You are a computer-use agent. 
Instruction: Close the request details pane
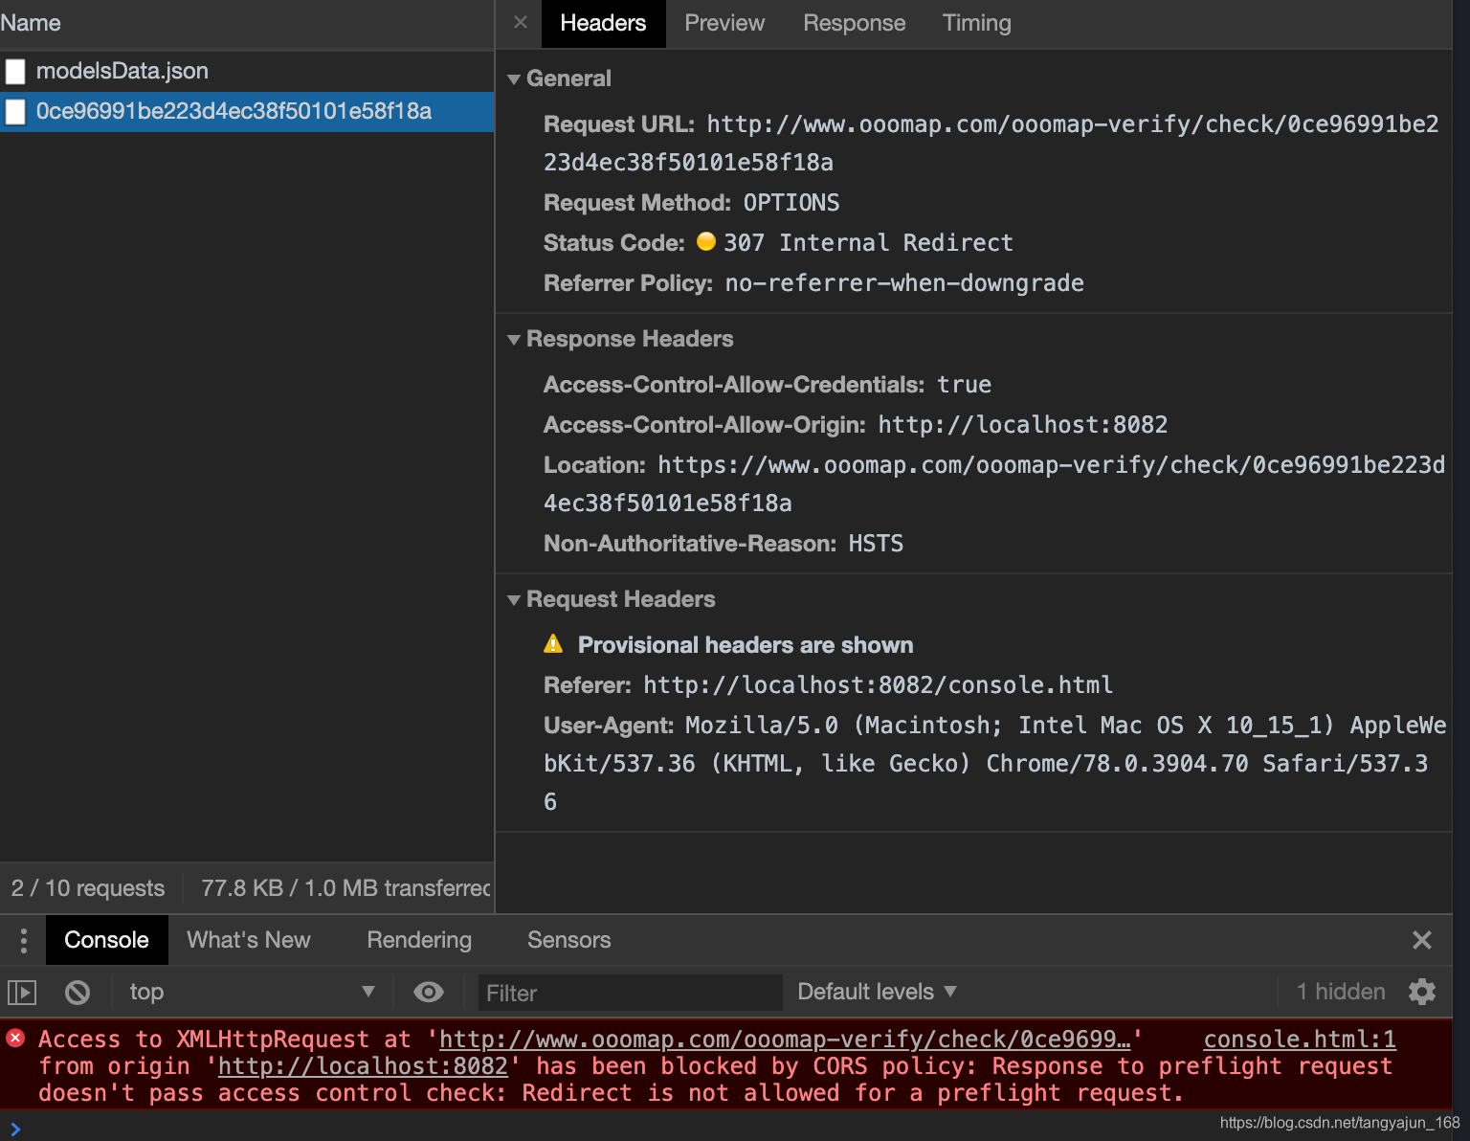[519, 23]
